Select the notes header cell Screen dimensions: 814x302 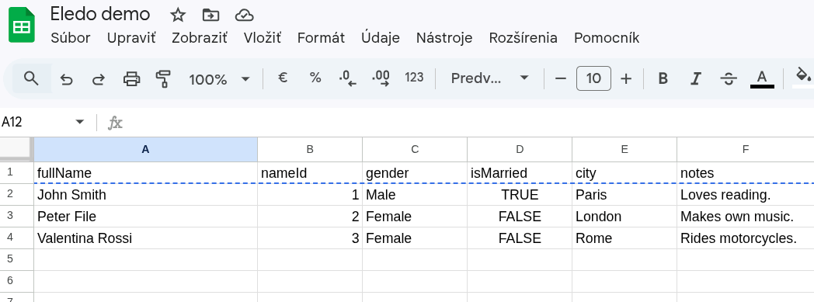(746, 173)
